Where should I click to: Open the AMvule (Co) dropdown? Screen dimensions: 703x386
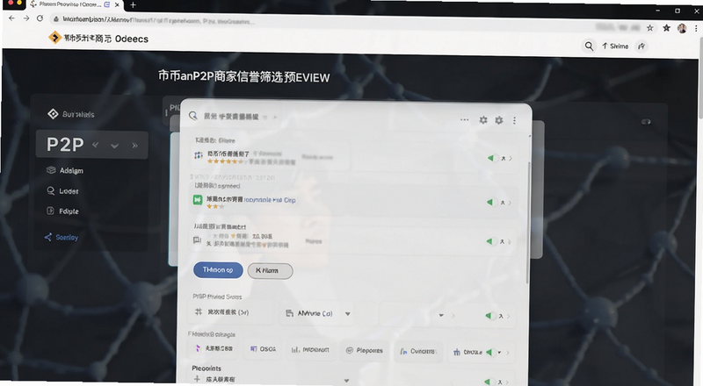coord(317,313)
